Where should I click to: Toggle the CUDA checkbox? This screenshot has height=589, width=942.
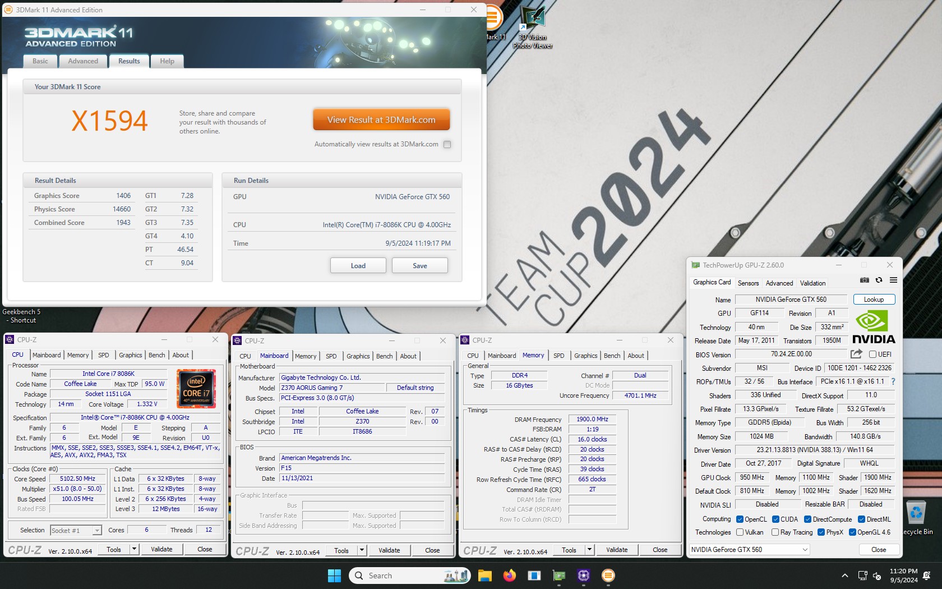pyautogui.click(x=776, y=519)
